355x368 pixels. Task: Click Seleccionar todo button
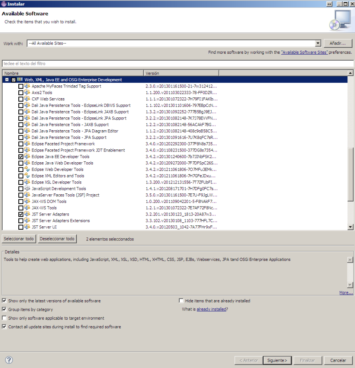[19, 239]
